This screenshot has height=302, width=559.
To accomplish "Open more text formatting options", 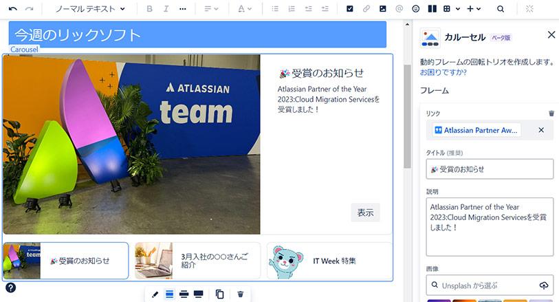I will click(x=182, y=9).
